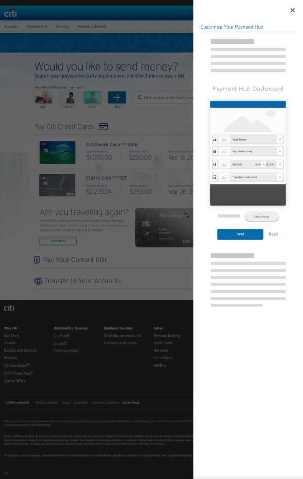Click the Send Money image placeholder icon
Image resolution: width=303 pixels, height=479 pixels.
[x=224, y=139]
